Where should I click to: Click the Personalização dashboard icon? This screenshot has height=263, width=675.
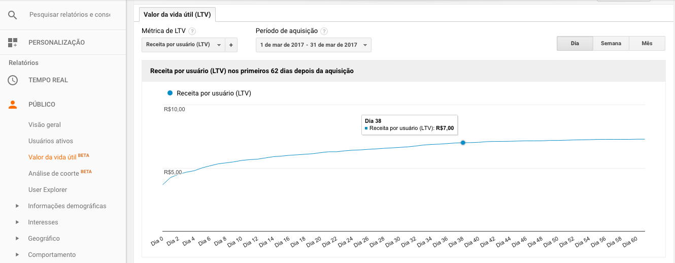pos(13,43)
